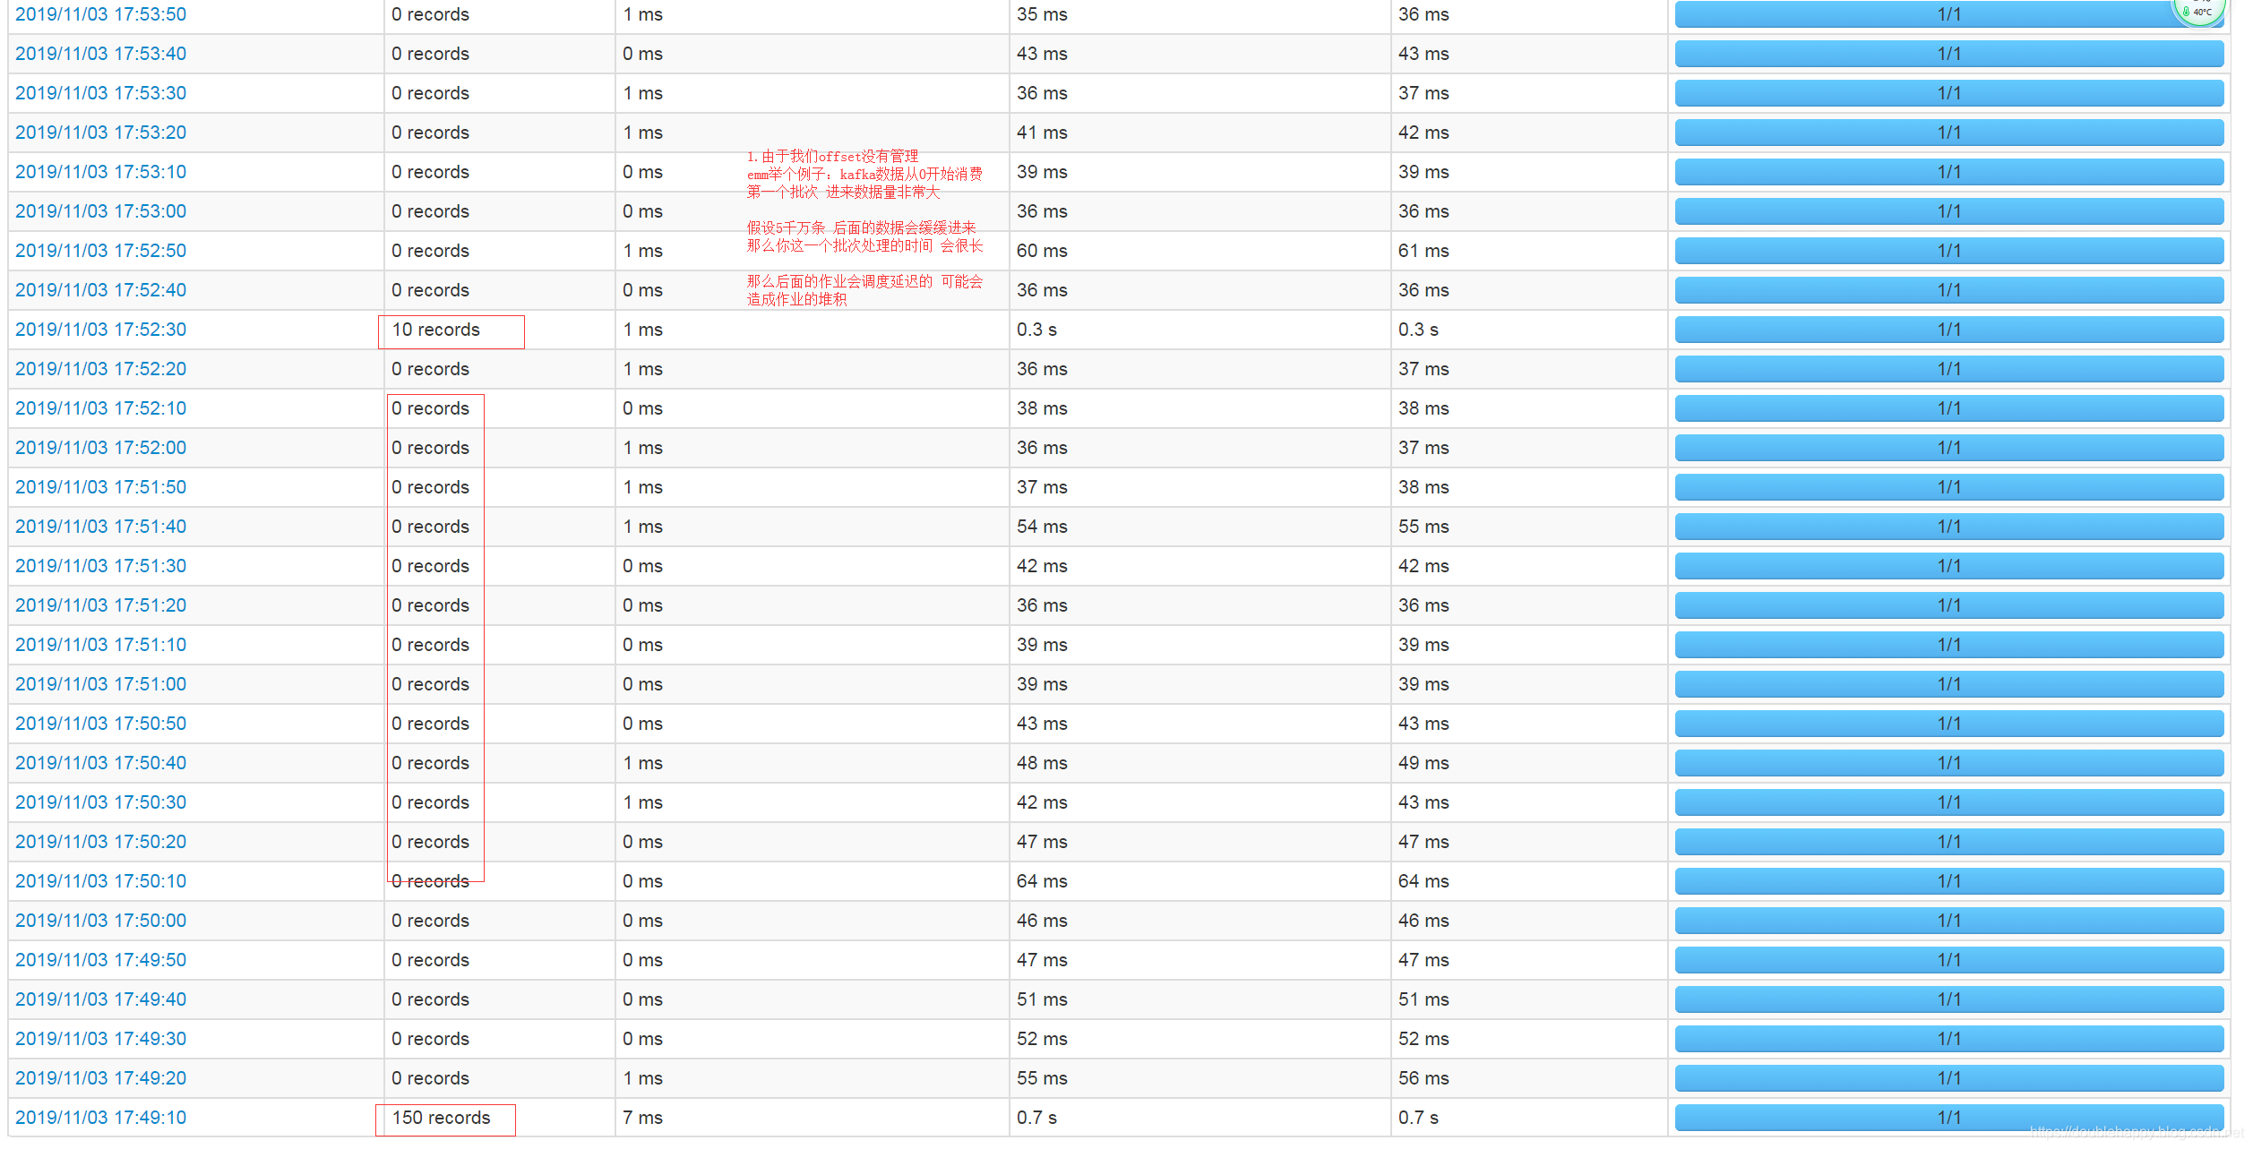Open batch 2019/11/03 17:49:50 link
This screenshot has width=2253, height=1149.
click(100, 960)
